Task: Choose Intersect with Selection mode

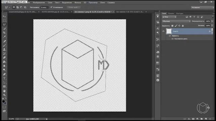Action: click(x=25, y=7)
